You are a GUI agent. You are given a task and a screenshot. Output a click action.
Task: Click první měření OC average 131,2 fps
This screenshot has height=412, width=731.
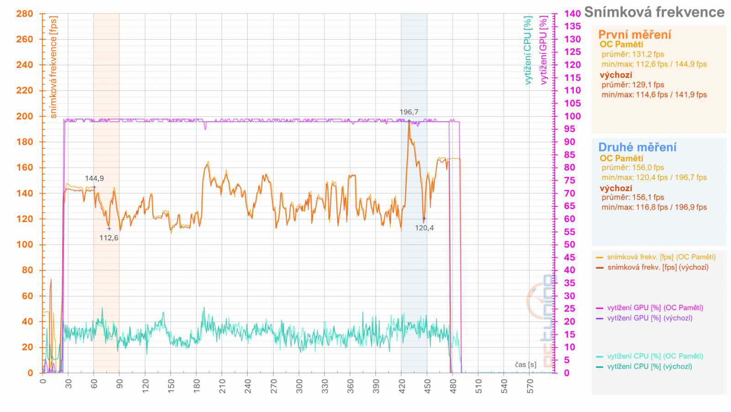633,54
